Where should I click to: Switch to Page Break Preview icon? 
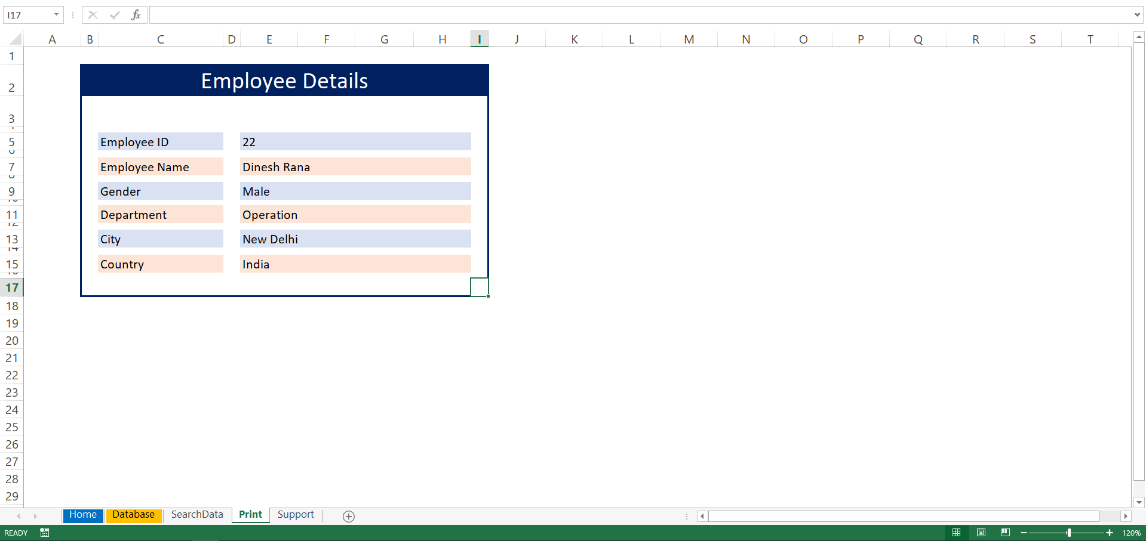(1006, 533)
